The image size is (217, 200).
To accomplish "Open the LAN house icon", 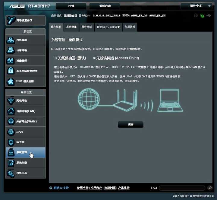I will [11, 111].
